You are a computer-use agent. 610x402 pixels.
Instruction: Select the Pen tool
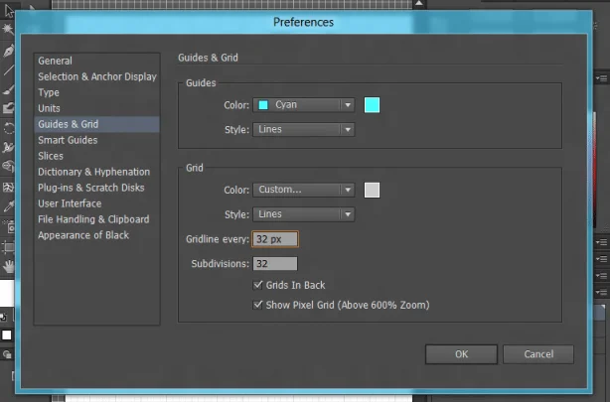8,51
